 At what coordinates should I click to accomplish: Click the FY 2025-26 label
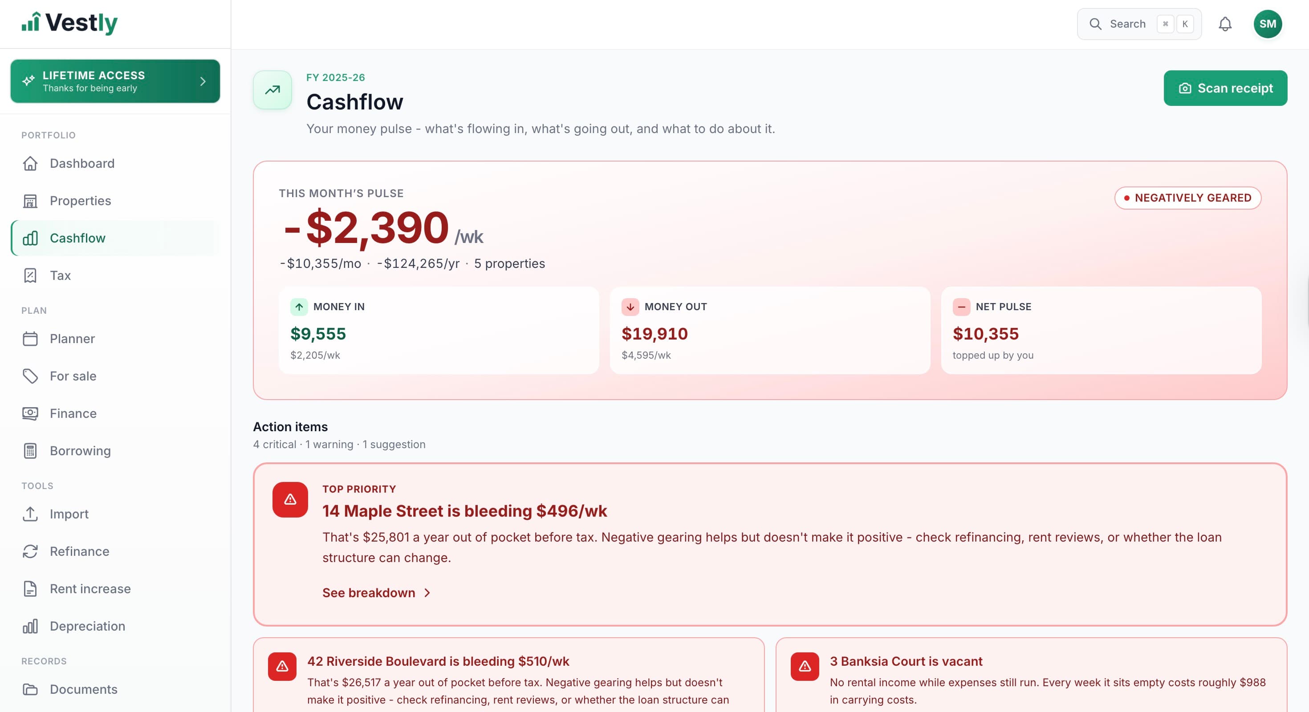point(335,78)
